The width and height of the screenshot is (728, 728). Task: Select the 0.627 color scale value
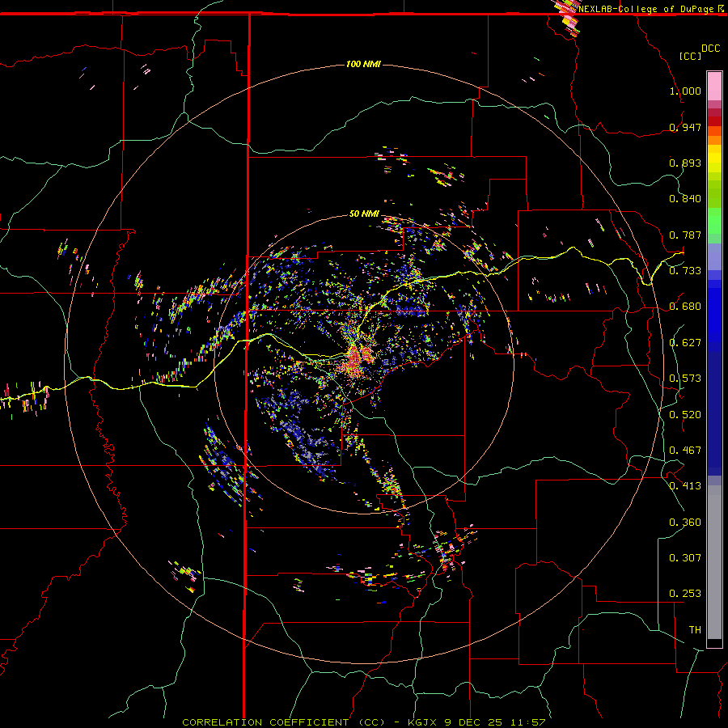685,343
